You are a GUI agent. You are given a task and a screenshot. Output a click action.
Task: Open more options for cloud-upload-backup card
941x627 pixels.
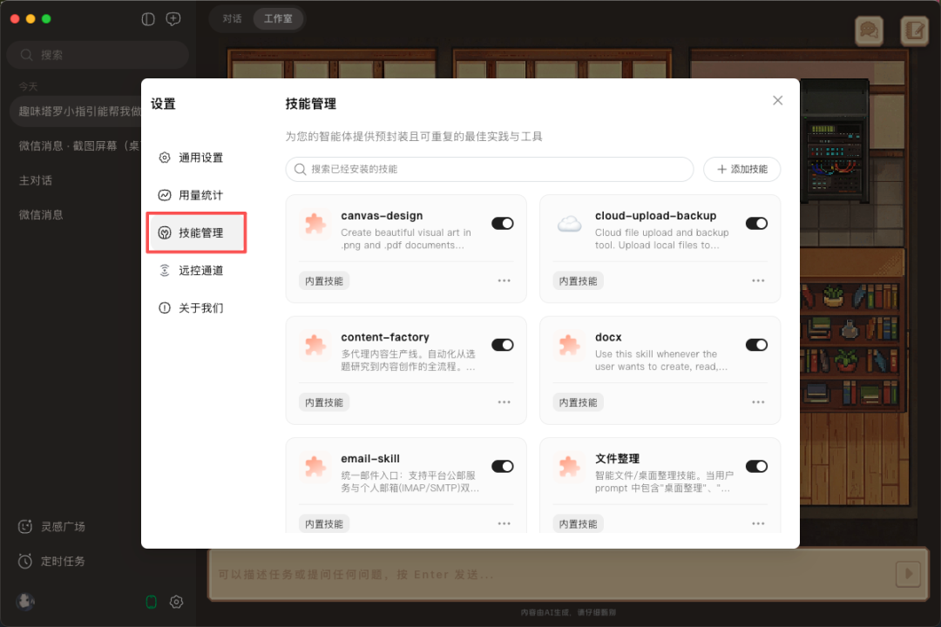click(x=758, y=280)
